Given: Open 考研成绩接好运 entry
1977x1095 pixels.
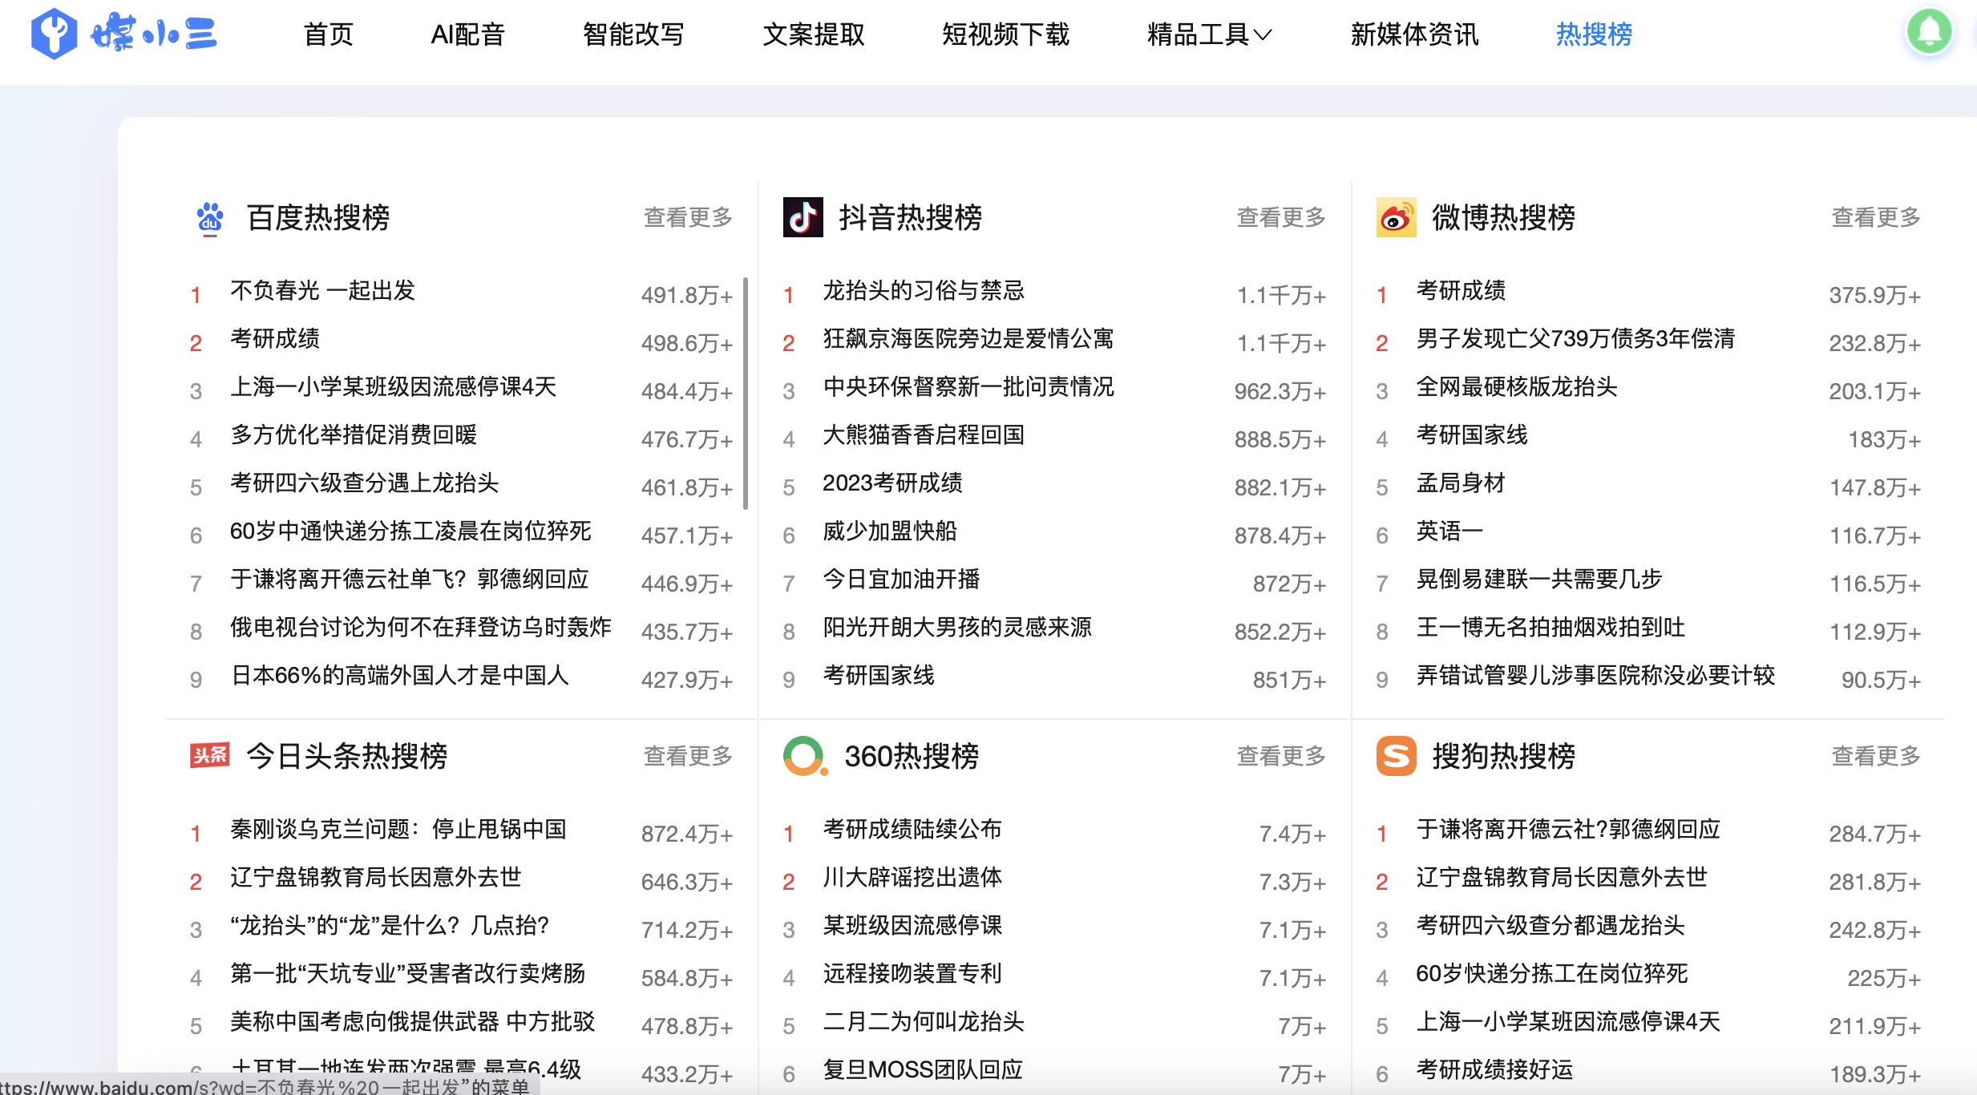Looking at the screenshot, I should point(1494,1069).
